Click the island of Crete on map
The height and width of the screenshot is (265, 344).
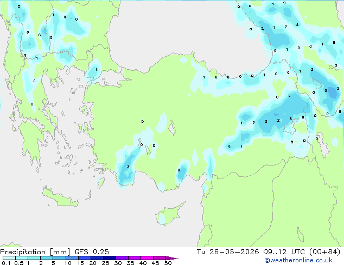click(60, 197)
